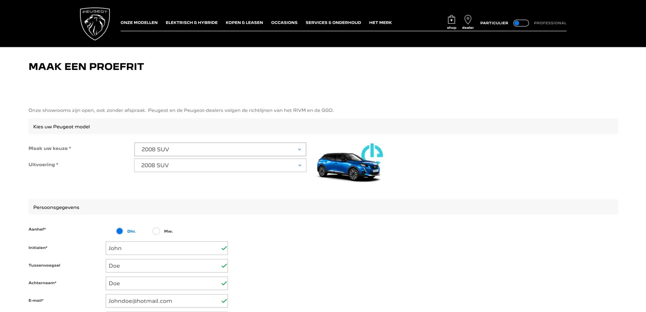
Task: Open the dealer locator pin icon
Action: pos(468,20)
